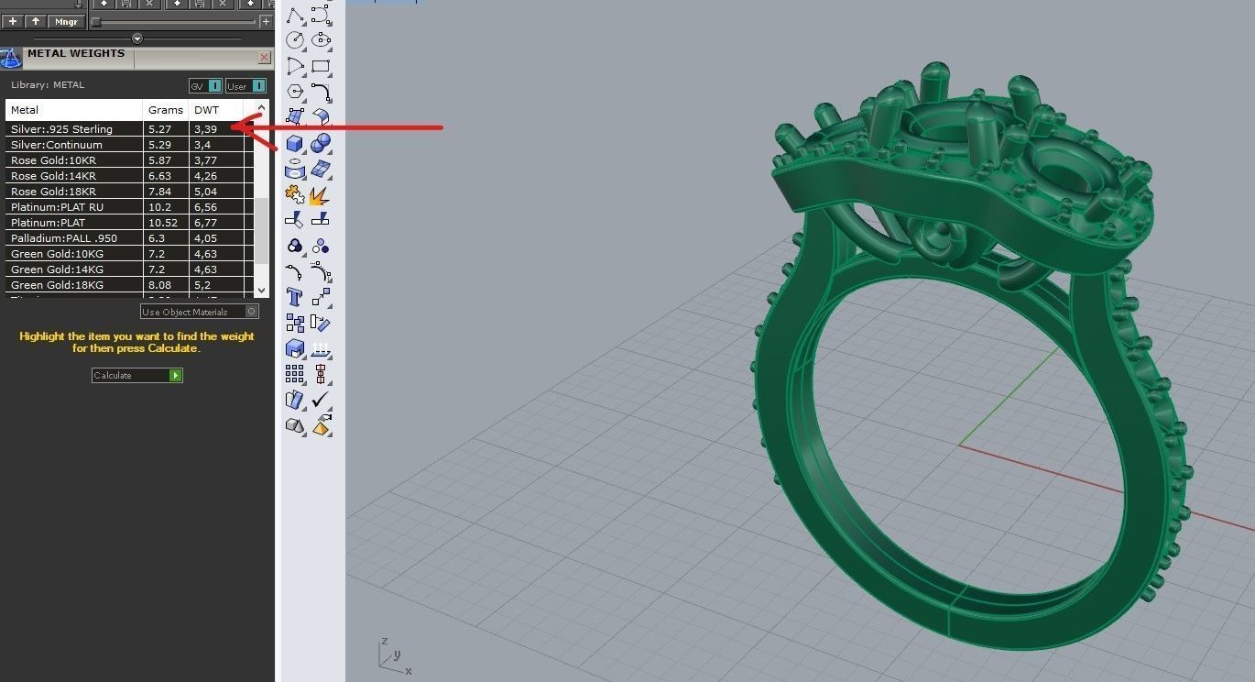Select the Arc tool
Image resolution: width=1255 pixels, height=682 pixels.
click(295, 66)
